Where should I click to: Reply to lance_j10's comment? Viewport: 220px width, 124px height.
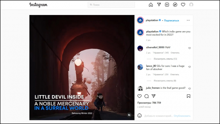click(175, 75)
